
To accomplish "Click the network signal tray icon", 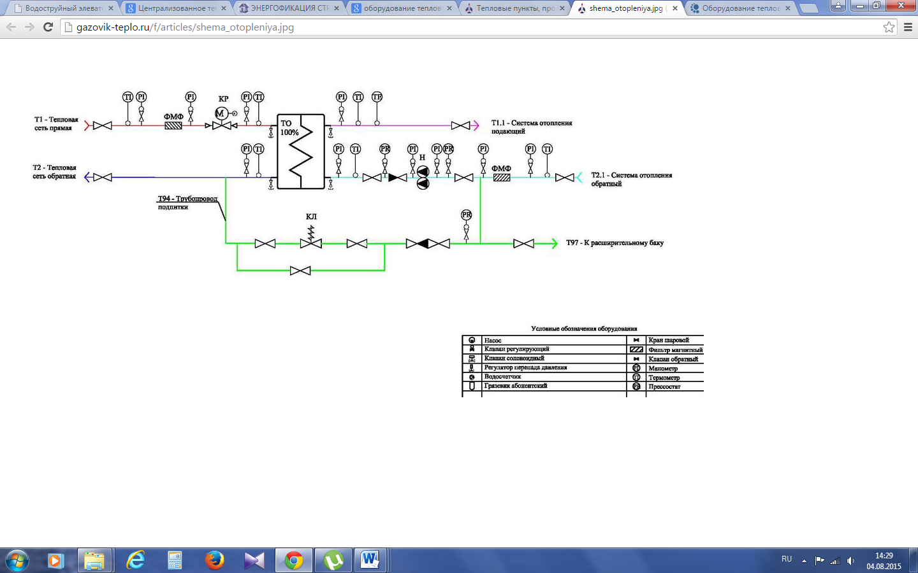I will (834, 561).
